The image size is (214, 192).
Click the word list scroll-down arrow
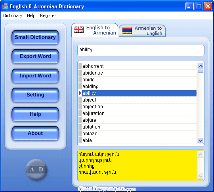[x=201, y=140]
